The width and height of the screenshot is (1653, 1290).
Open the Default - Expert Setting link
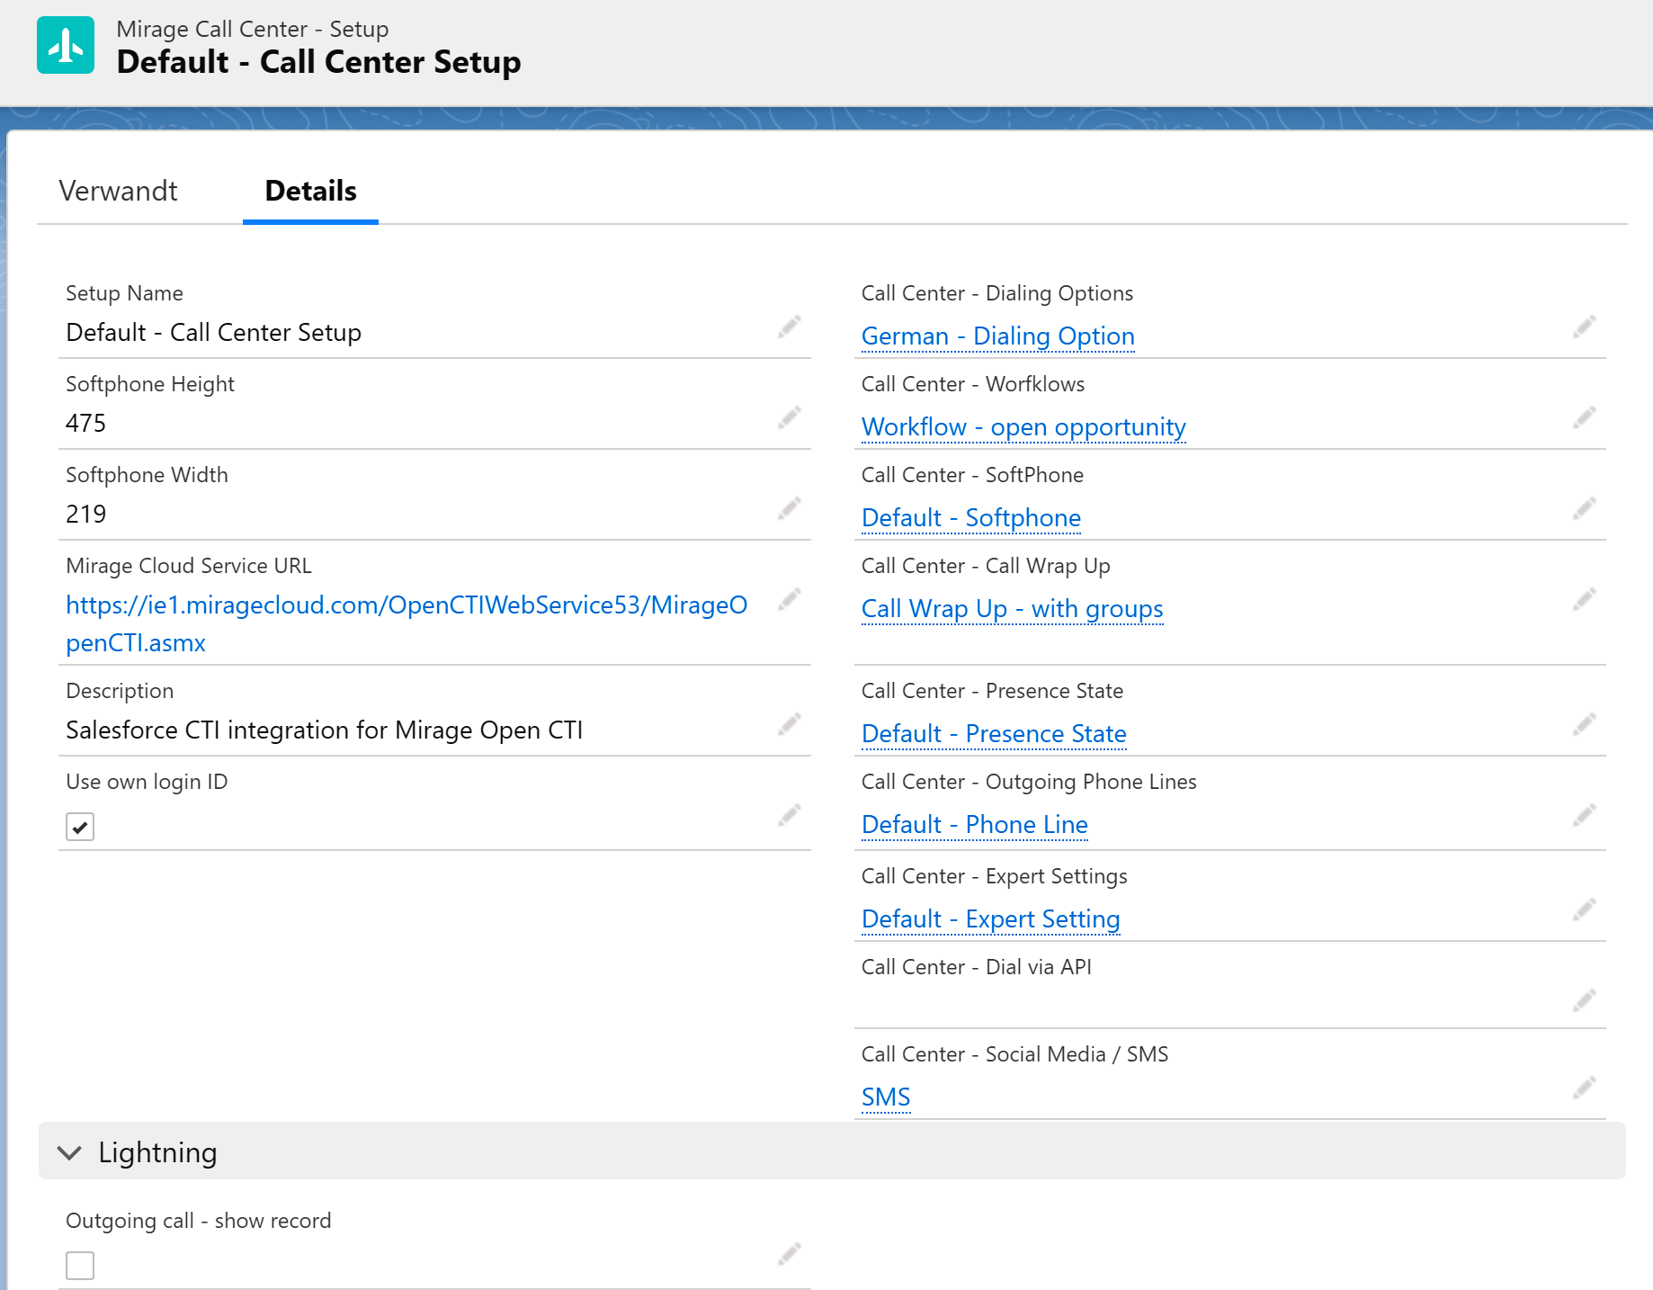tap(991, 919)
